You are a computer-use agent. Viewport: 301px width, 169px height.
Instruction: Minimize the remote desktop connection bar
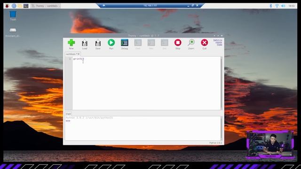click(188, 6)
